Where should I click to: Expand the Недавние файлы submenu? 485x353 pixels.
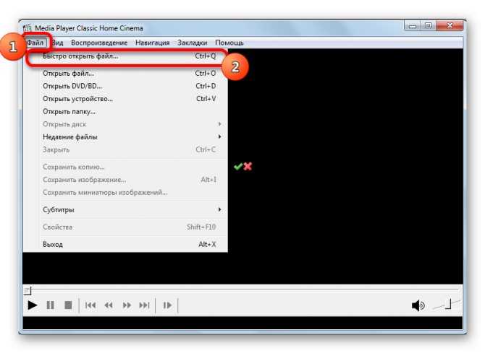coord(125,136)
